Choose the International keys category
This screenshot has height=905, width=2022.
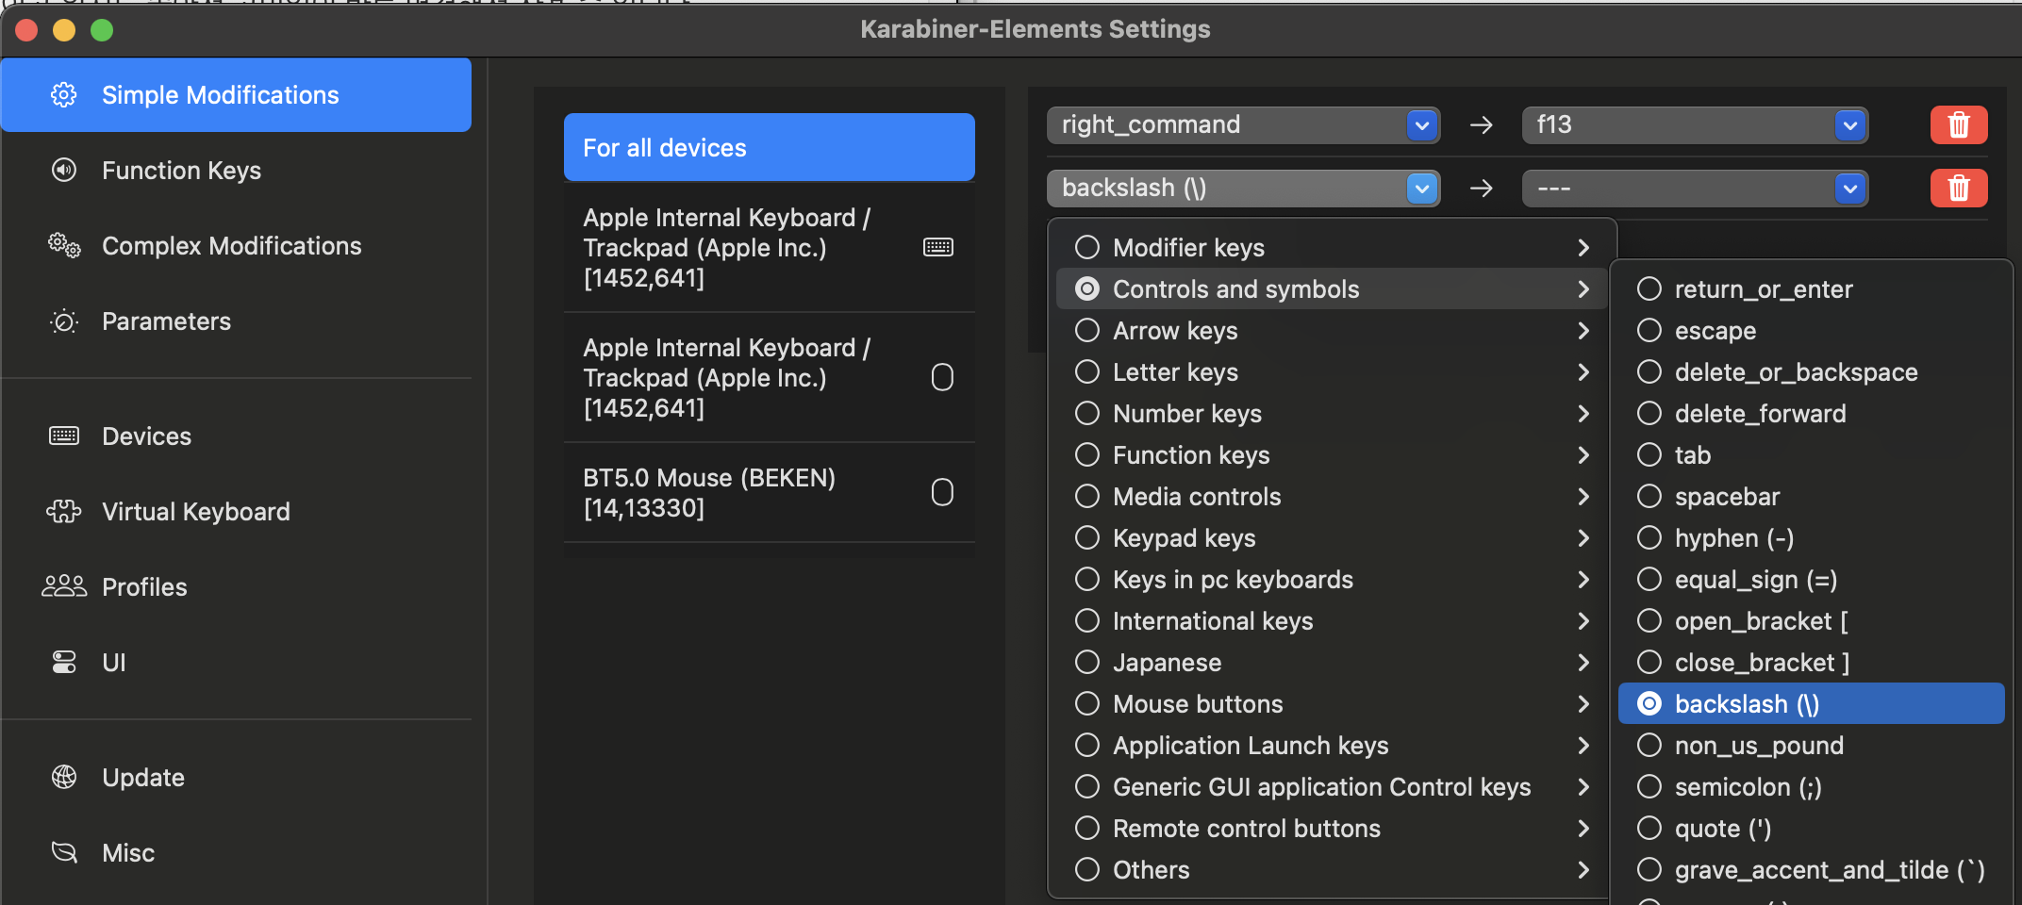pyautogui.click(x=1331, y=621)
